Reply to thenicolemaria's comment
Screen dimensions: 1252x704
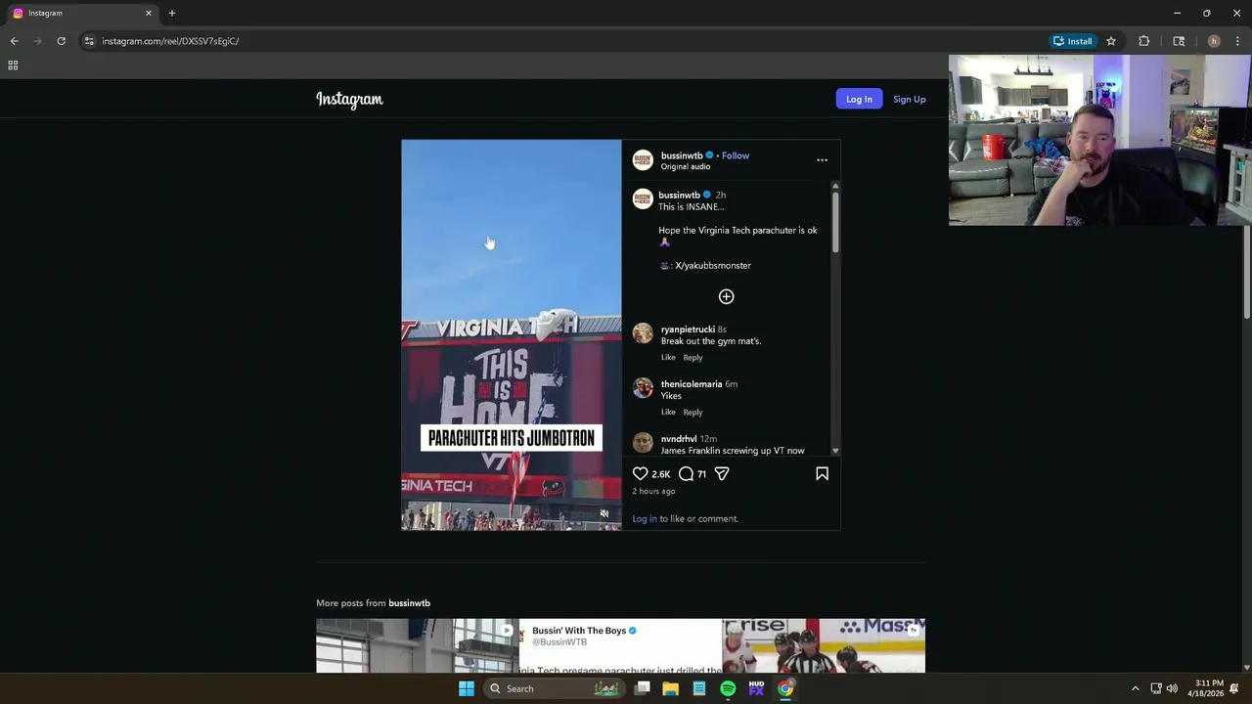tap(693, 412)
